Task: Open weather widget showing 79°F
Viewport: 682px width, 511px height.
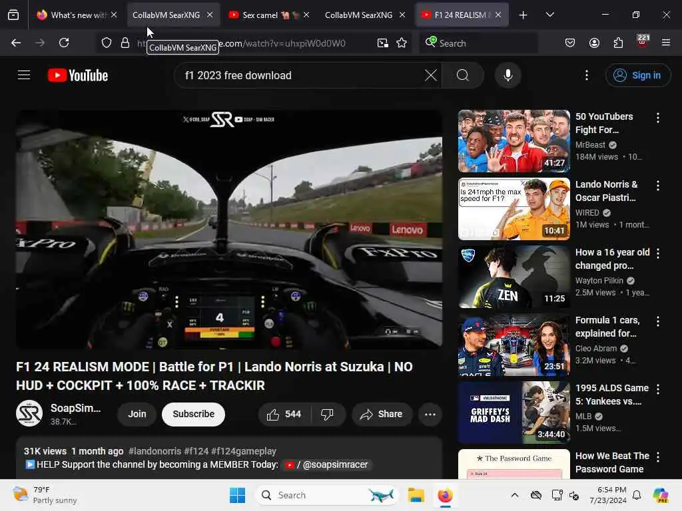Action: [45, 495]
